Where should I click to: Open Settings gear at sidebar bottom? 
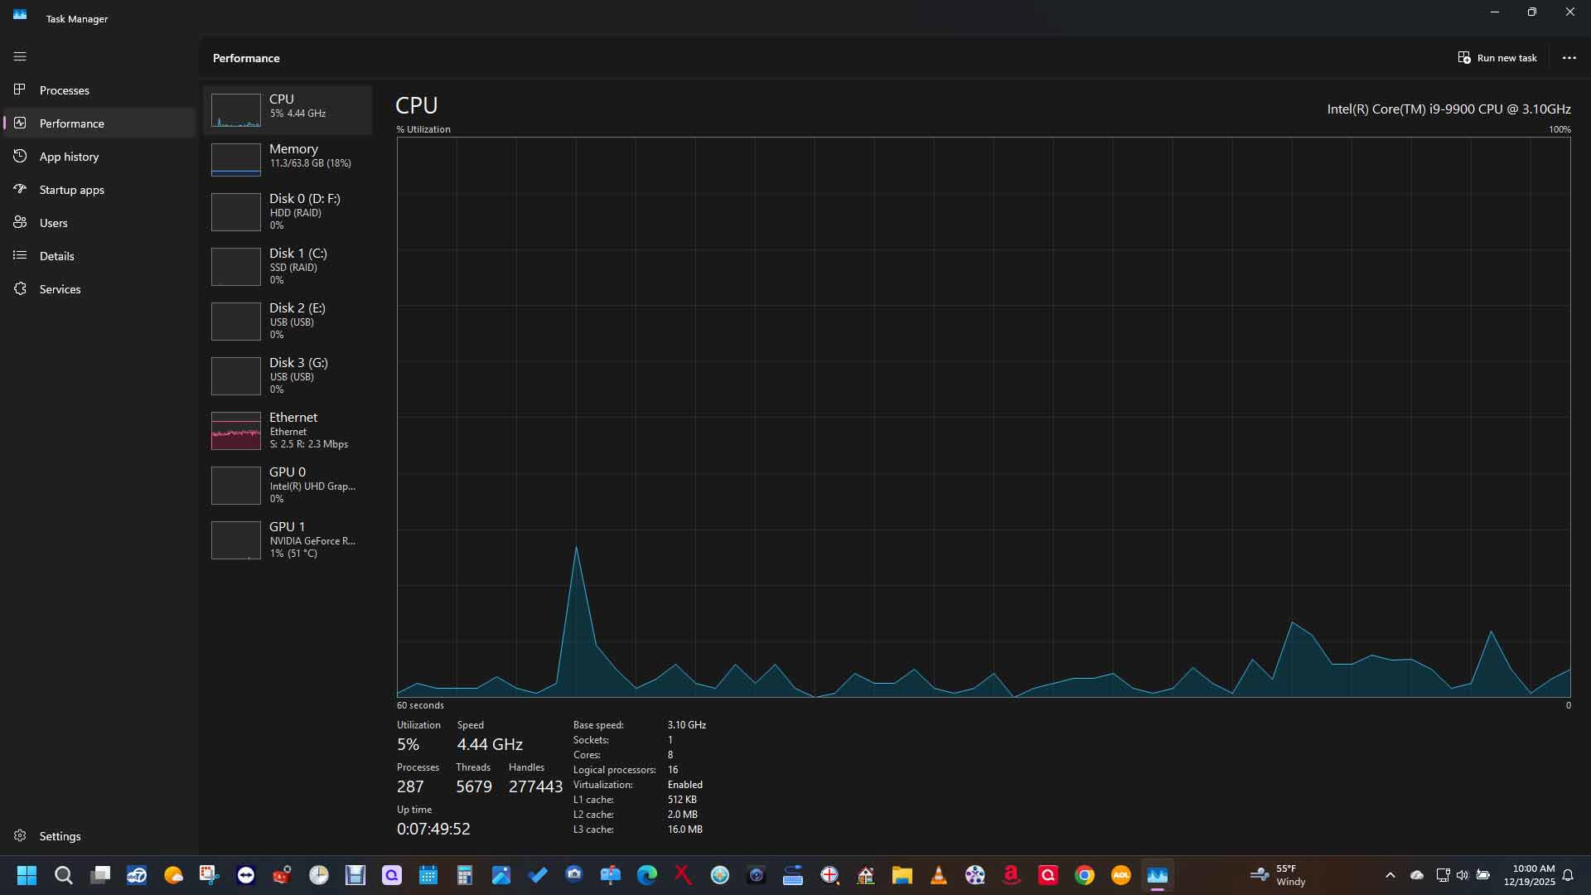click(x=20, y=835)
